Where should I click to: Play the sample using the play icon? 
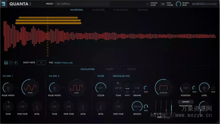16,62
